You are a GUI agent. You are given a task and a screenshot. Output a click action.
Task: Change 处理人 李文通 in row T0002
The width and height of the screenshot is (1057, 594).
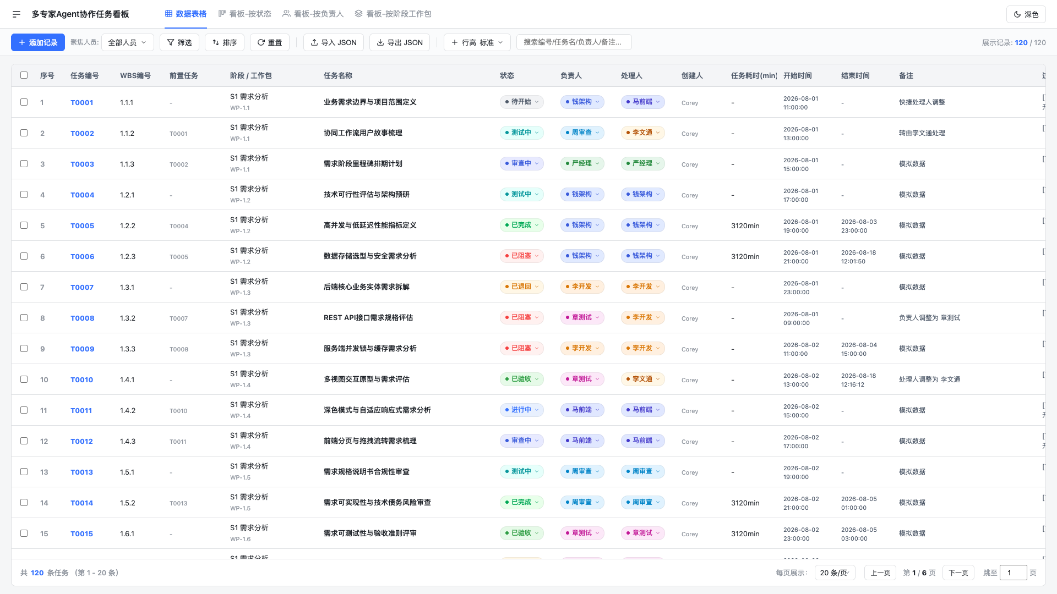click(x=643, y=133)
